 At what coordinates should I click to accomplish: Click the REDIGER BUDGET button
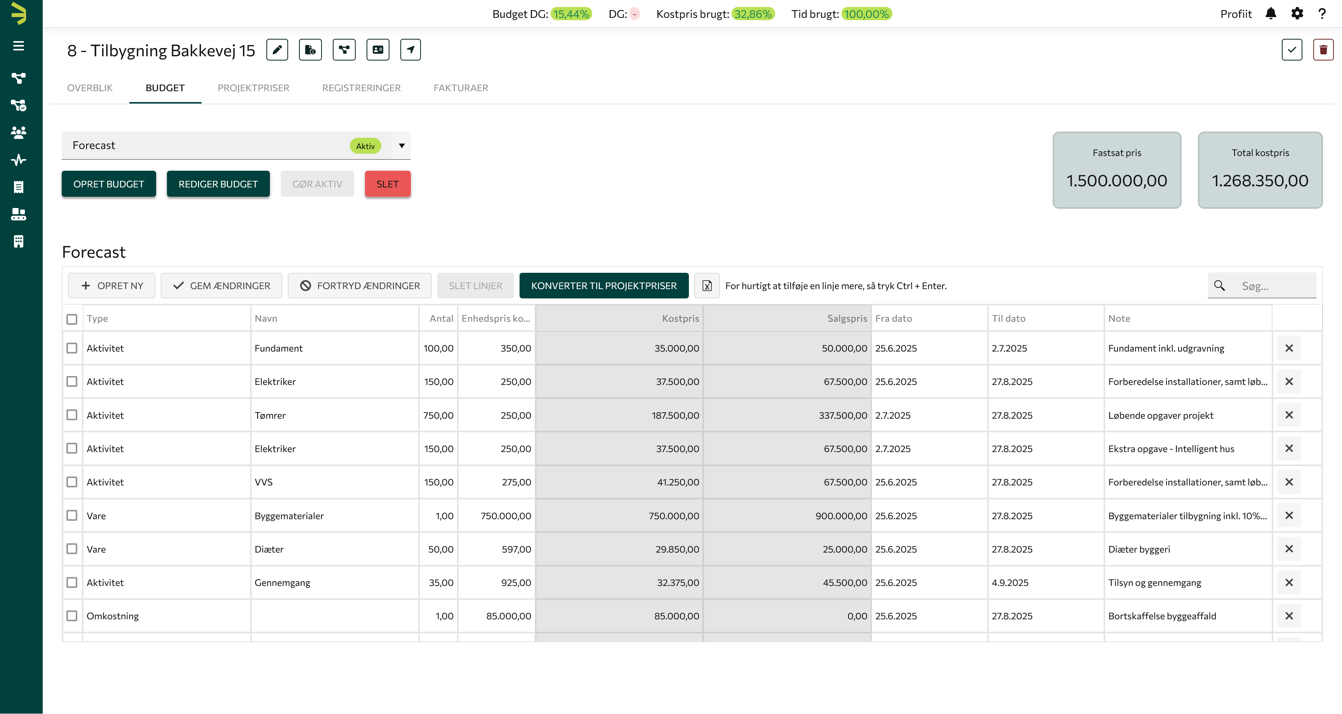coord(218,184)
